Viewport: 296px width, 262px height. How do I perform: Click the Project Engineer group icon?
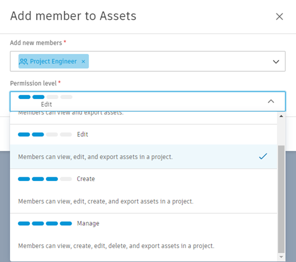point(23,61)
